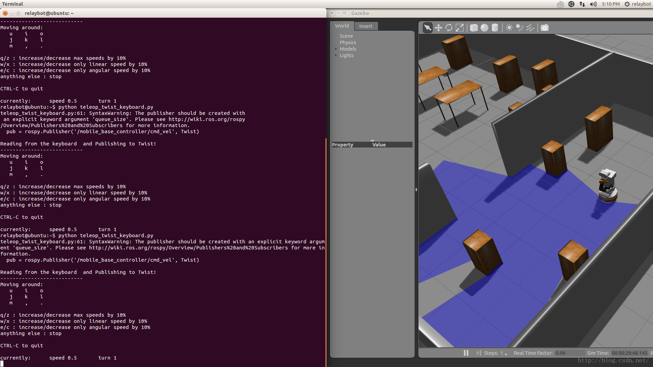Add a point light
Image resolution: width=653 pixels, height=367 pixels.
509,28
